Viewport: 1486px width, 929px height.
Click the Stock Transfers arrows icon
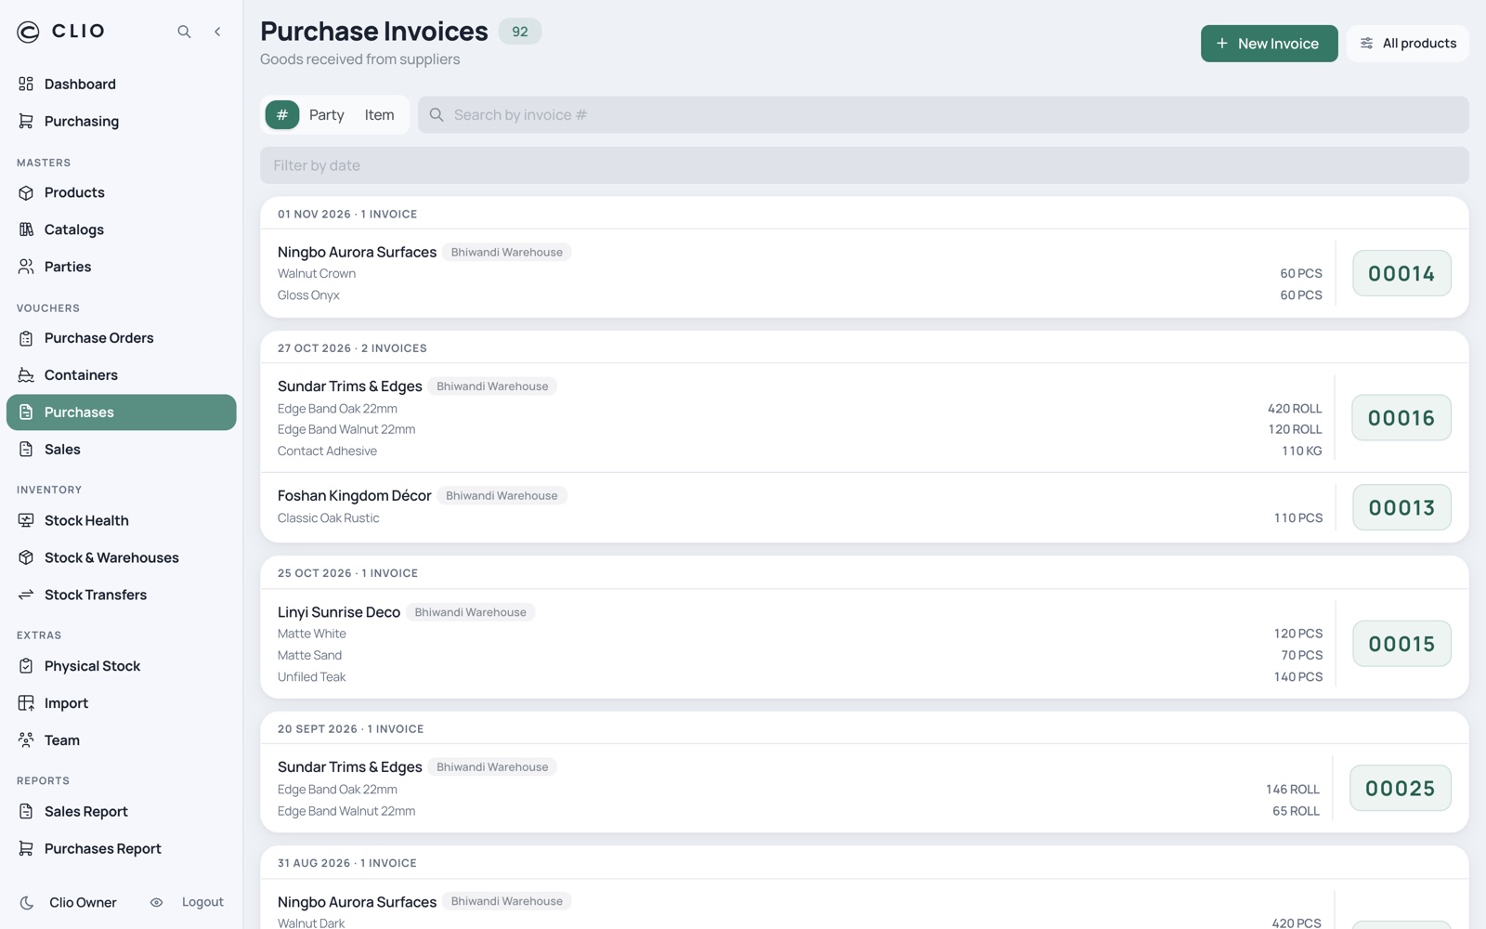click(x=26, y=595)
